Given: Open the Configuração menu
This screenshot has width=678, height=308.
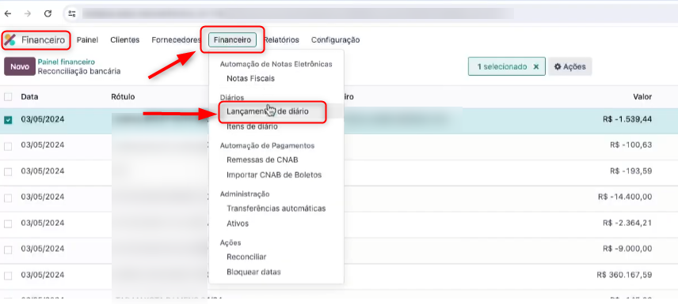Looking at the screenshot, I should pyautogui.click(x=336, y=39).
